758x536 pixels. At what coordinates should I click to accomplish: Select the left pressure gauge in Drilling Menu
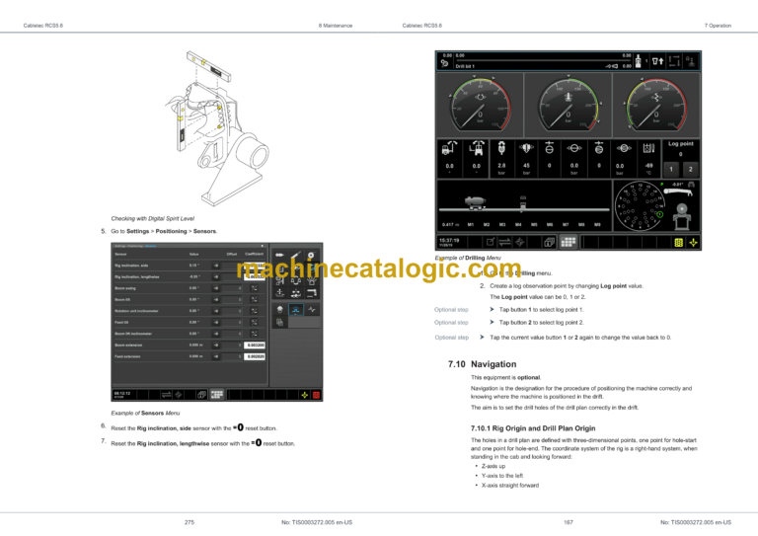click(480, 105)
